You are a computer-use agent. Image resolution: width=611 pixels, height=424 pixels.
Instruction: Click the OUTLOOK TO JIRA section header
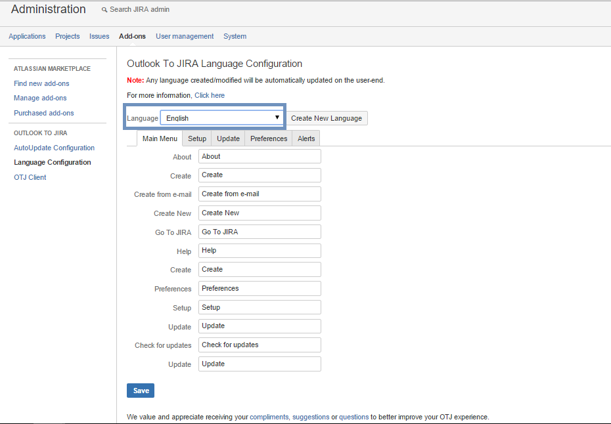point(41,133)
